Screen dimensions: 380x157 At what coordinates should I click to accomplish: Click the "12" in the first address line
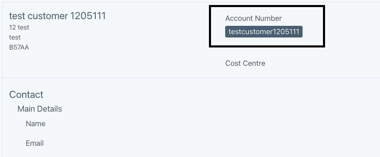tap(12, 27)
